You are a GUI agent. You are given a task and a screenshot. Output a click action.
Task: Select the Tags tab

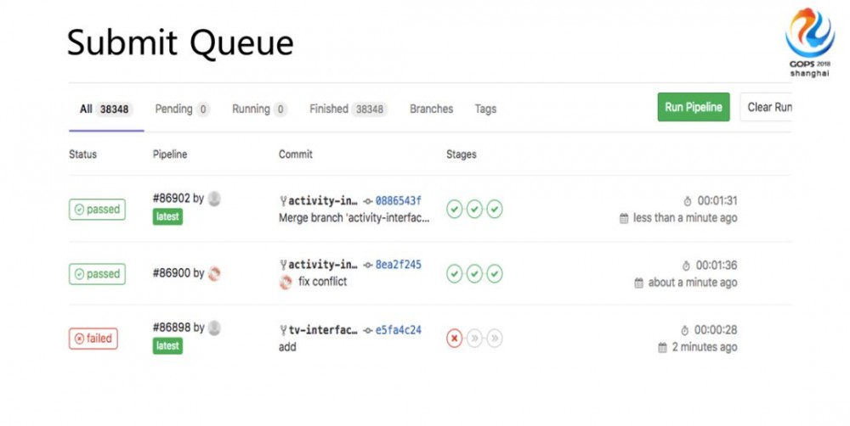(485, 109)
